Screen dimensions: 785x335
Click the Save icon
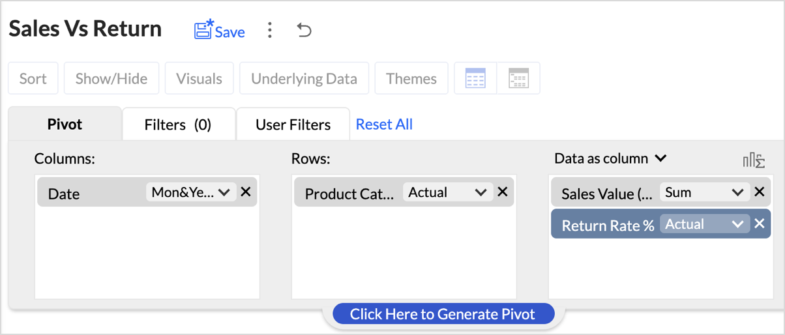(x=203, y=30)
